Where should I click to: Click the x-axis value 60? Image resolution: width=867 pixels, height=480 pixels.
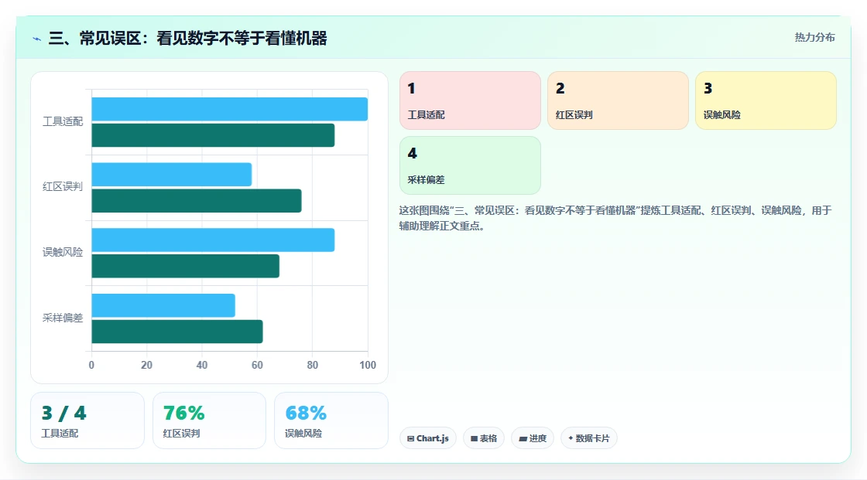[x=257, y=365]
